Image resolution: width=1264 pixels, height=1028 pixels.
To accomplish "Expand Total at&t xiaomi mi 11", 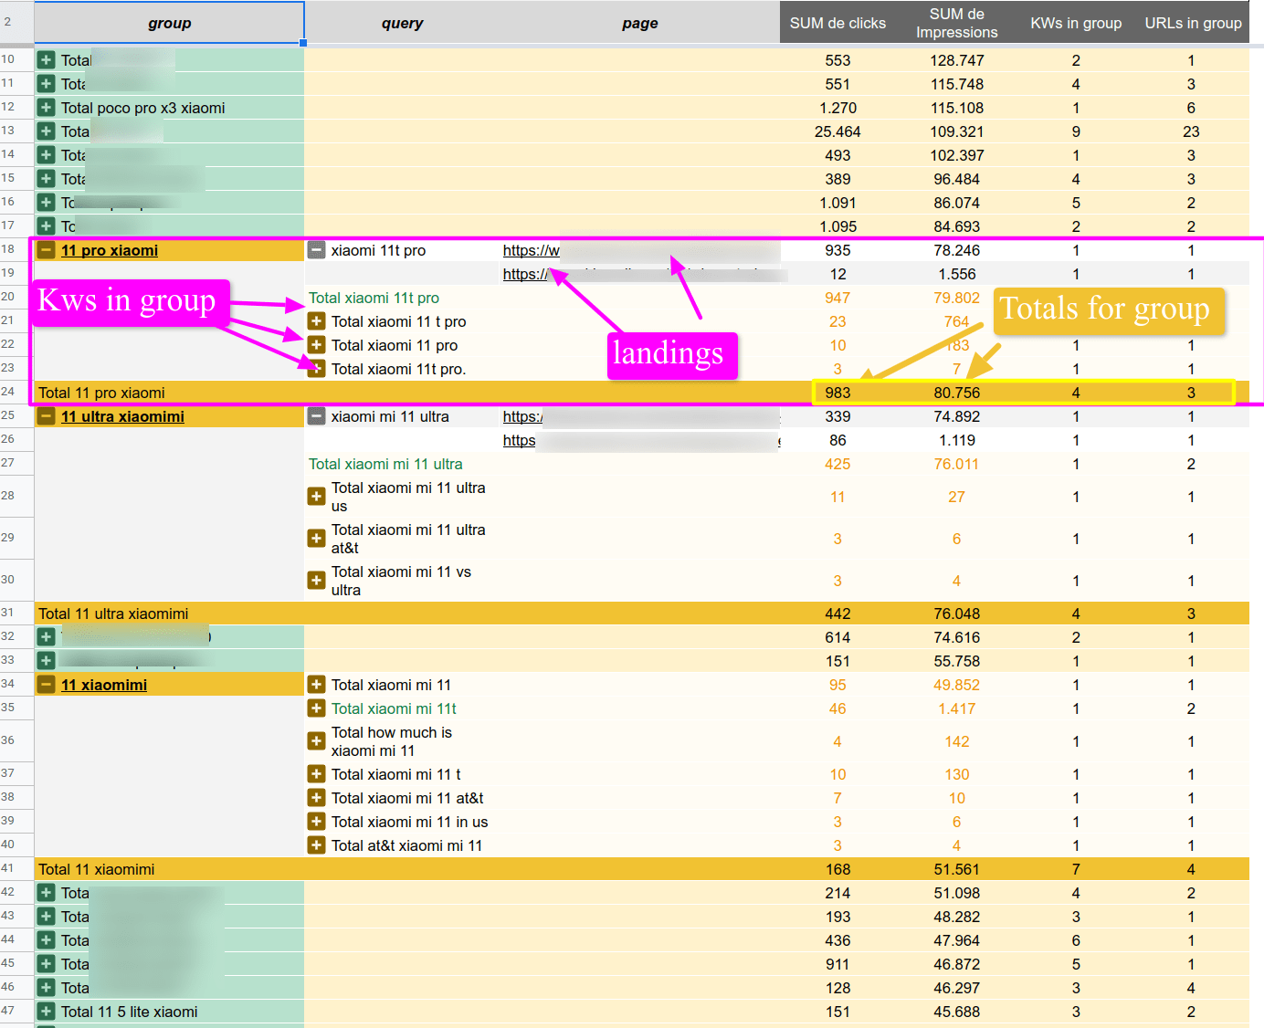I will click(317, 845).
